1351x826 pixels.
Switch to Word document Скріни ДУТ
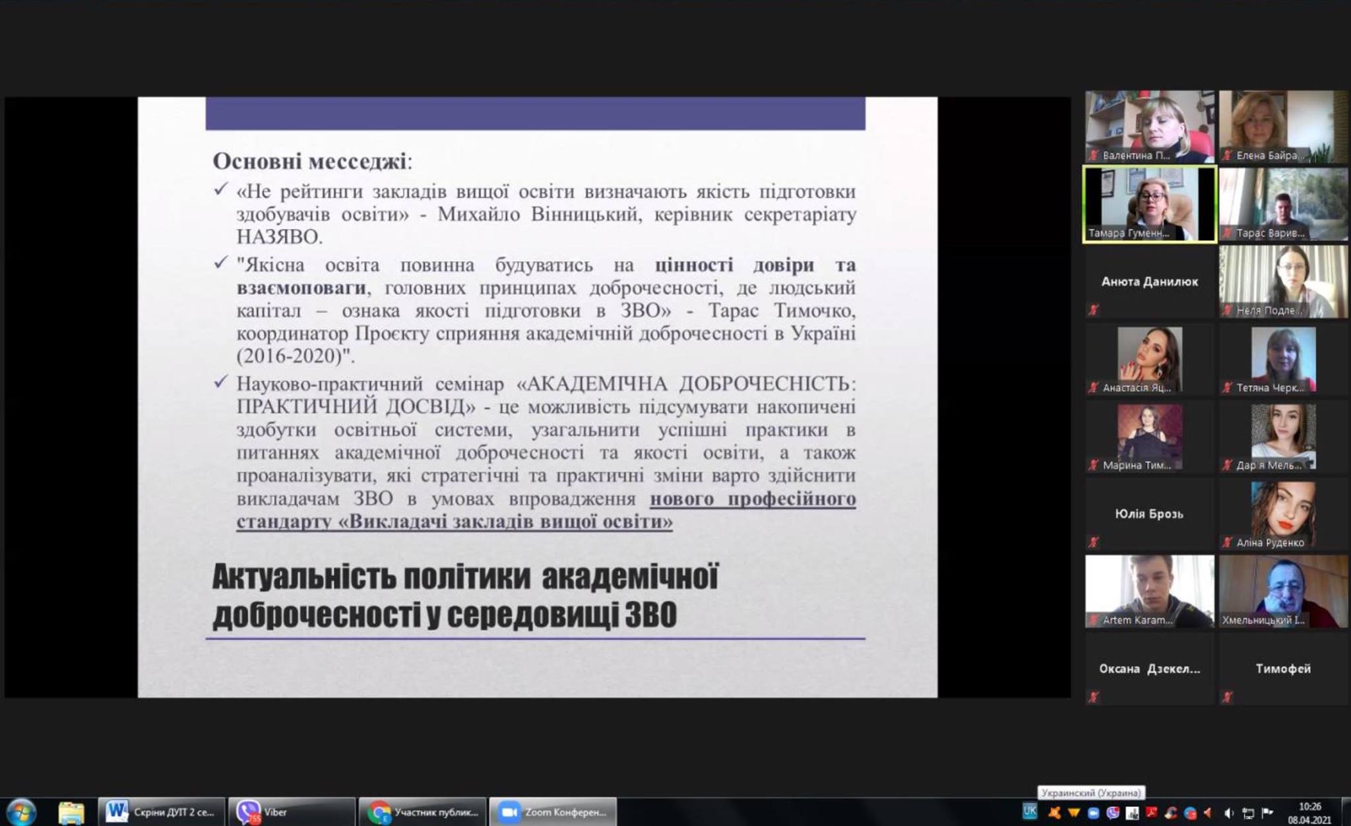point(162,812)
